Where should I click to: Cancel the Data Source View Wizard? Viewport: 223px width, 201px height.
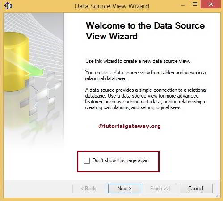pyautogui.click(x=196, y=189)
